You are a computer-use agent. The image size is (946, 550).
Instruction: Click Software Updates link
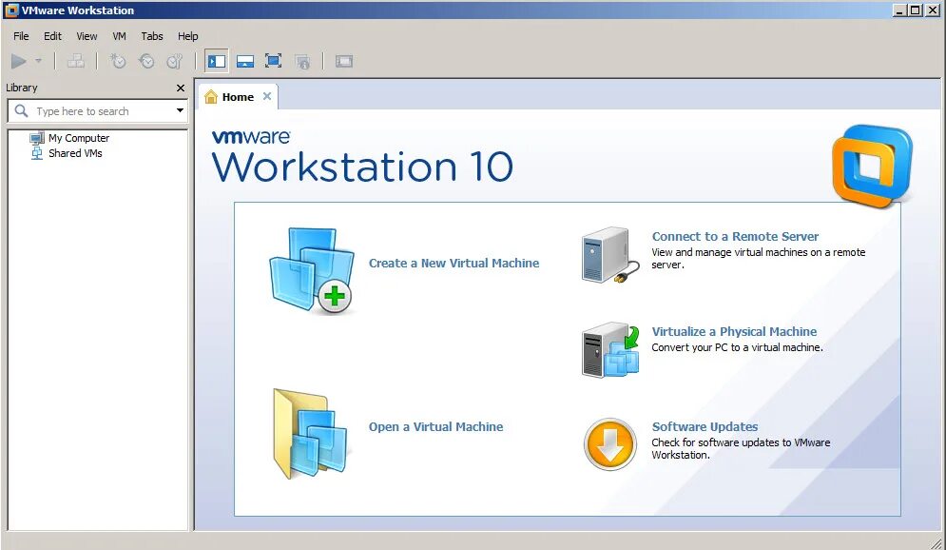(x=705, y=427)
